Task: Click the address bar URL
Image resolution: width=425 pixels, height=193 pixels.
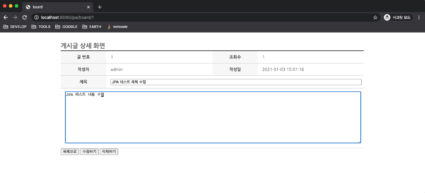Action: (68, 17)
